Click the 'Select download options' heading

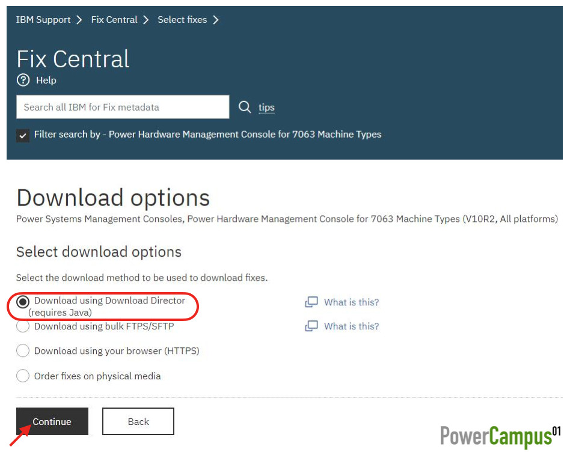(99, 252)
